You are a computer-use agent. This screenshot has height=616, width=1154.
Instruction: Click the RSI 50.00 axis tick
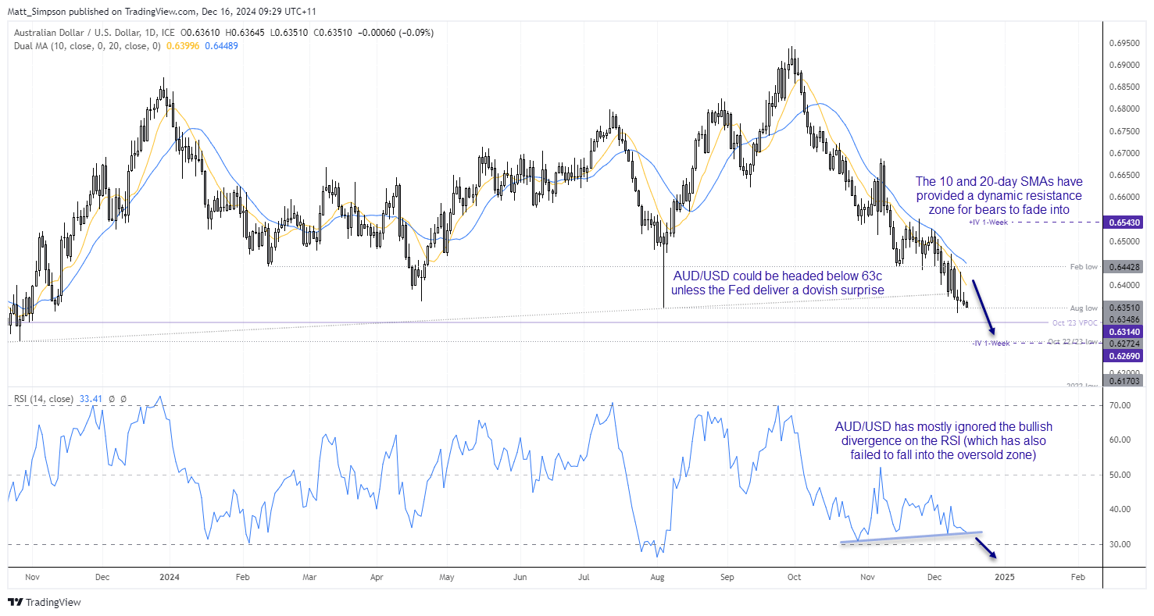point(1120,475)
